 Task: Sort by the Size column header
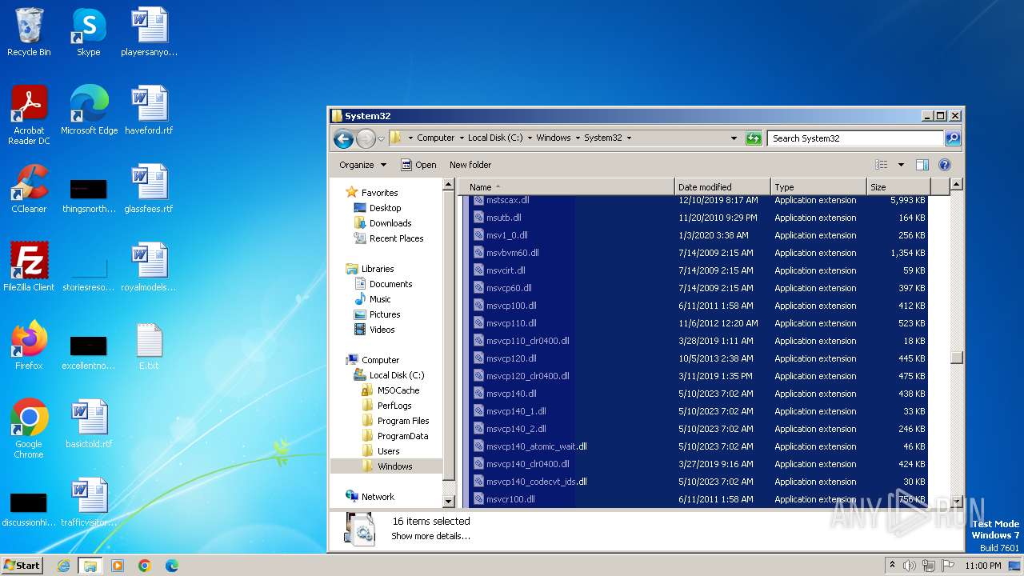click(898, 187)
